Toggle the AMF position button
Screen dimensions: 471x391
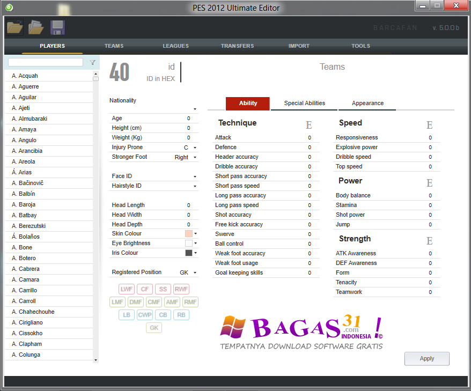coord(172,302)
